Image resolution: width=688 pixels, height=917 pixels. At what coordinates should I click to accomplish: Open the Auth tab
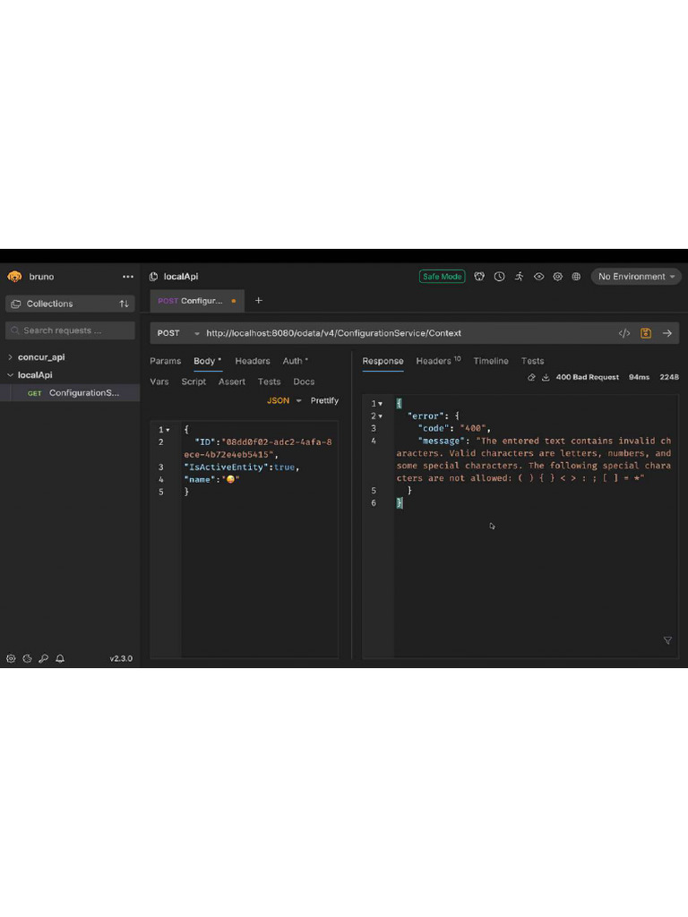(x=295, y=361)
